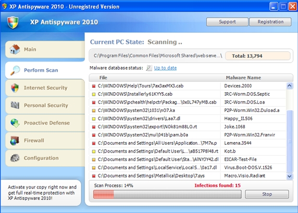
Task: Click the results list scrollbar thumb
Action: 290,141
